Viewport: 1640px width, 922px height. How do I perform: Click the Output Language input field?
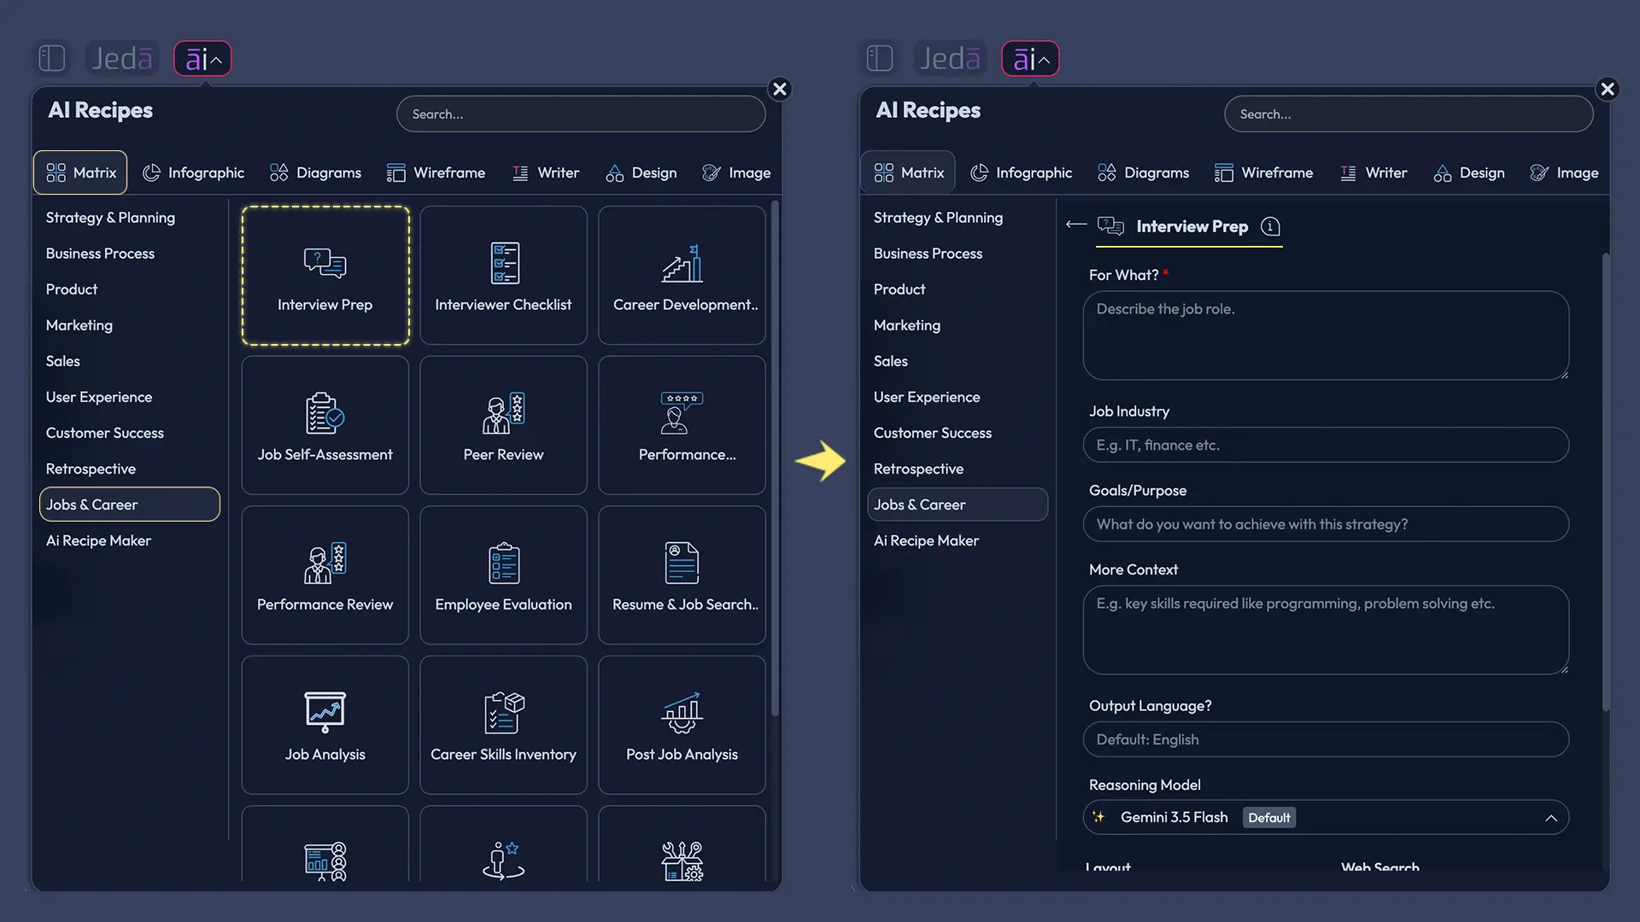[x=1326, y=739]
